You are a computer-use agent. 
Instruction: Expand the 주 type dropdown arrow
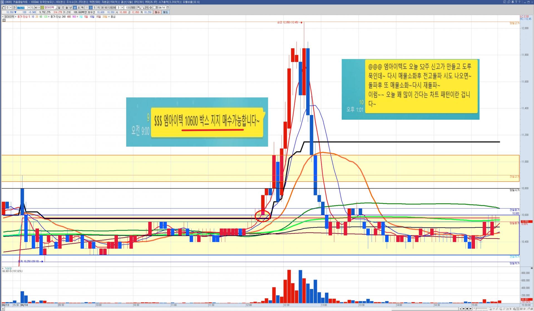tap(11, 7)
